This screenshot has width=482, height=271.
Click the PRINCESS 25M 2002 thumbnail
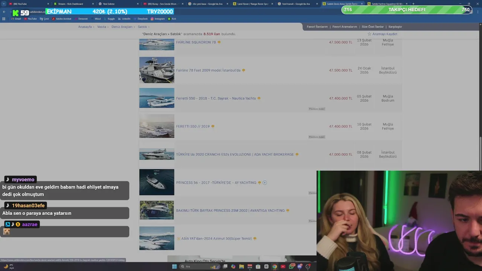pyautogui.click(x=157, y=210)
